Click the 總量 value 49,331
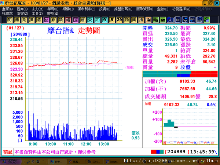220x165 pixels. point(171,56)
